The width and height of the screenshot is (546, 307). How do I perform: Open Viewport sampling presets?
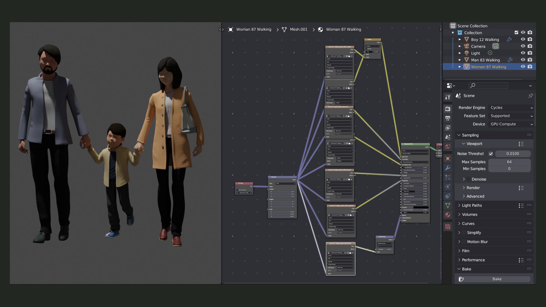pos(521,144)
